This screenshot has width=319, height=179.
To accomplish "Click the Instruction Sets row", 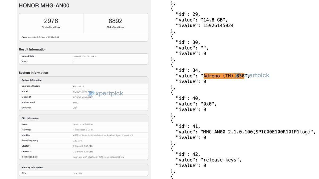I will coord(83,157).
